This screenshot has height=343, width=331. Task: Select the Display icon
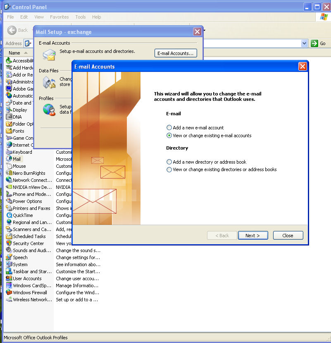9,110
